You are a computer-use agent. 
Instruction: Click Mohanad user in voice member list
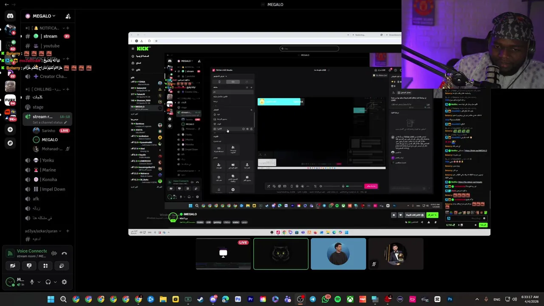(51, 149)
